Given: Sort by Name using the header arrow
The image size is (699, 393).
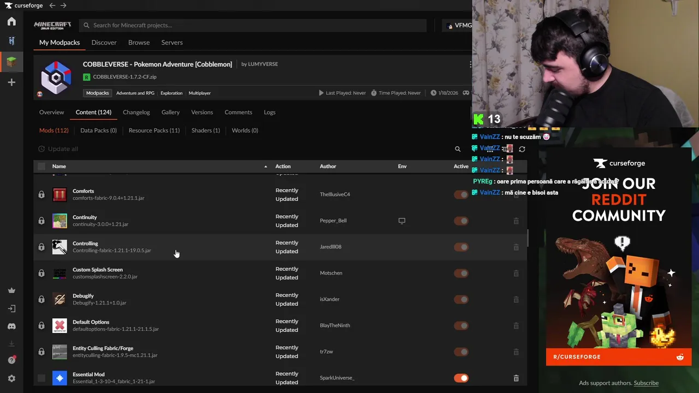Looking at the screenshot, I should [266, 166].
